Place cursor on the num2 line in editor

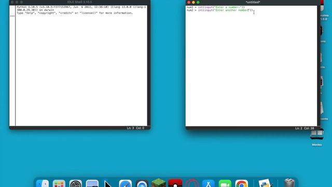pyautogui.click(x=219, y=10)
